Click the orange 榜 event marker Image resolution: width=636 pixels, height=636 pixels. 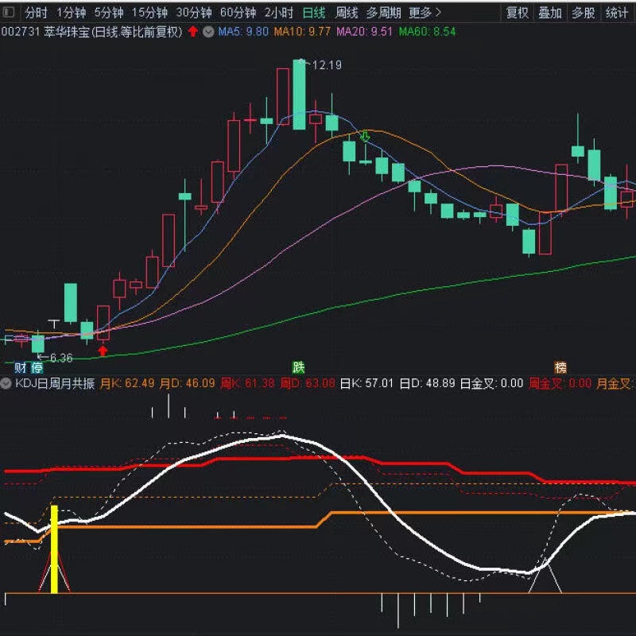pos(561,367)
